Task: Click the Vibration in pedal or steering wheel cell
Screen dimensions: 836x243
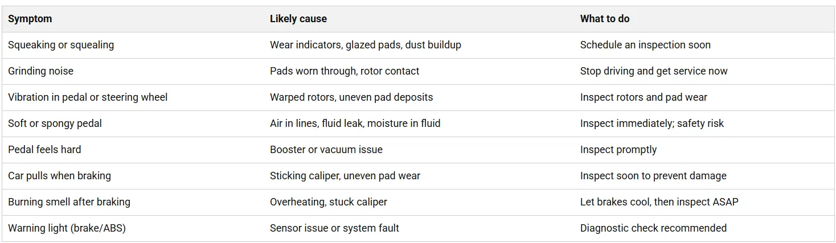Action: (x=88, y=97)
